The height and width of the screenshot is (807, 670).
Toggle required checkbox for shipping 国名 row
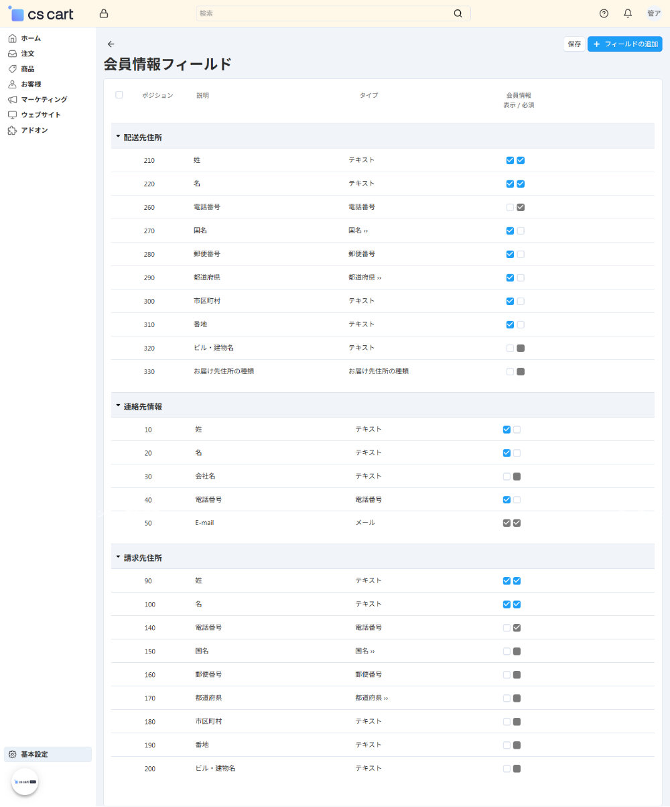click(x=521, y=231)
